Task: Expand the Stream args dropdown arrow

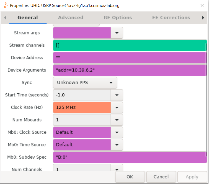Action: [117, 33]
